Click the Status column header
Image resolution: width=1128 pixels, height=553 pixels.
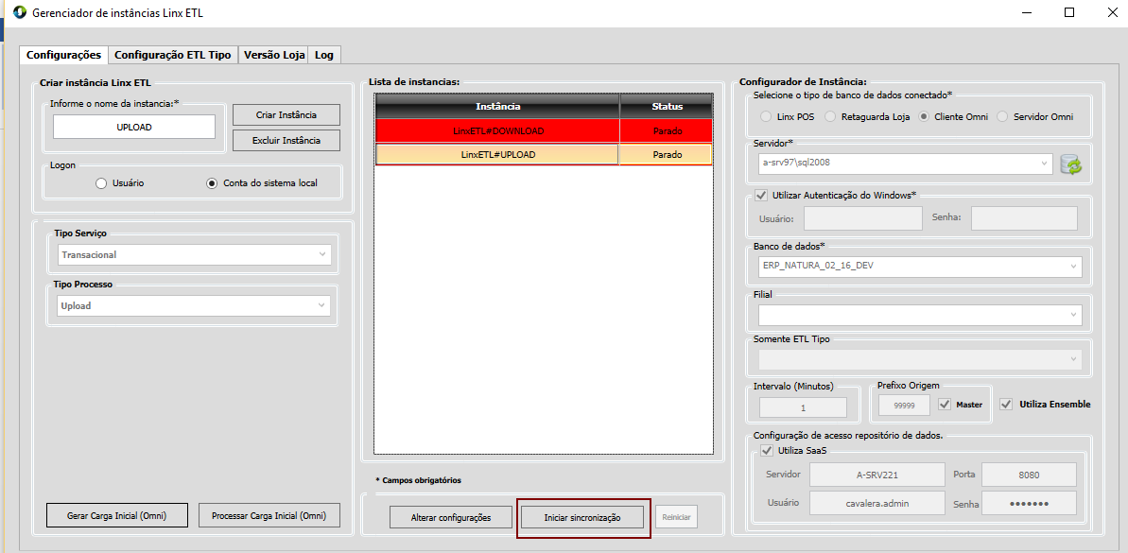click(x=667, y=107)
